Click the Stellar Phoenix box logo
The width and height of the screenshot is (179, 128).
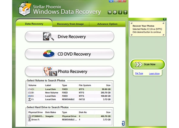25,9
